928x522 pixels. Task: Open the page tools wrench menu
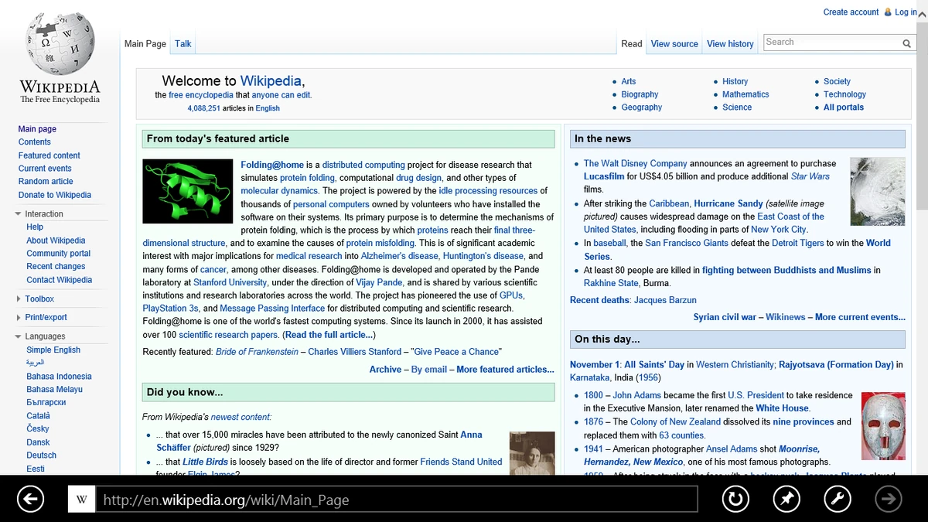click(838, 499)
